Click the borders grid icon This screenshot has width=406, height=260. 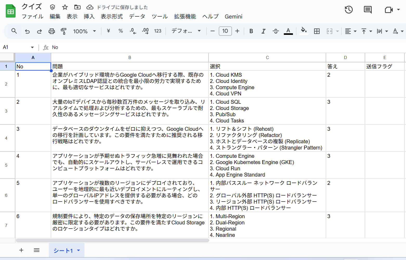[317, 31]
